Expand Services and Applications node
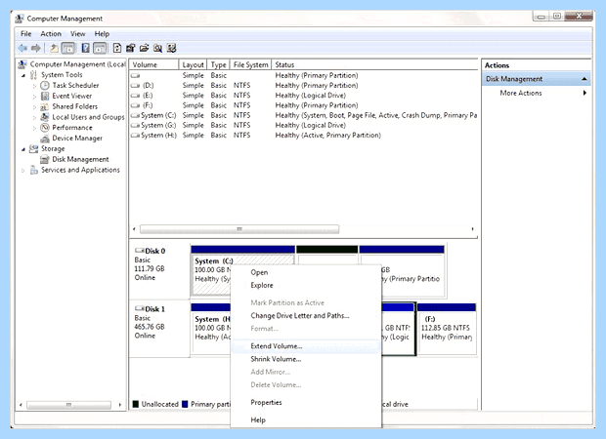The width and height of the screenshot is (606, 439). (23, 170)
